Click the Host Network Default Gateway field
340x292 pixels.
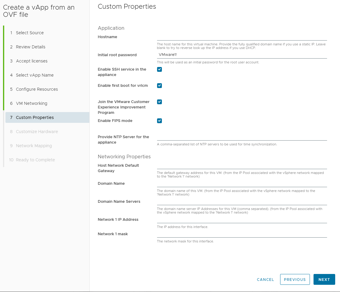point(241,167)
